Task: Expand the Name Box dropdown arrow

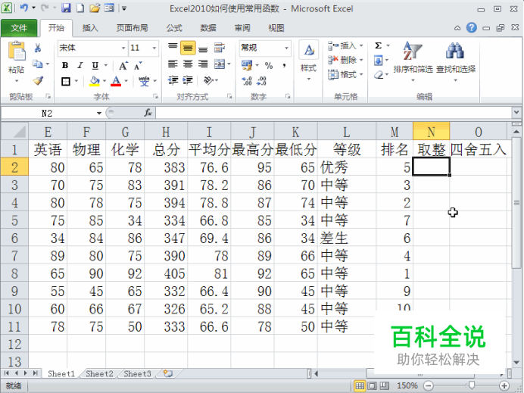Action: pos(99,114)
